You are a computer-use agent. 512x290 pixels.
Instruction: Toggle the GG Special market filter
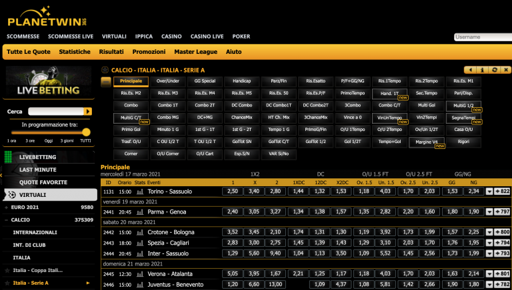tap(205, 81)
